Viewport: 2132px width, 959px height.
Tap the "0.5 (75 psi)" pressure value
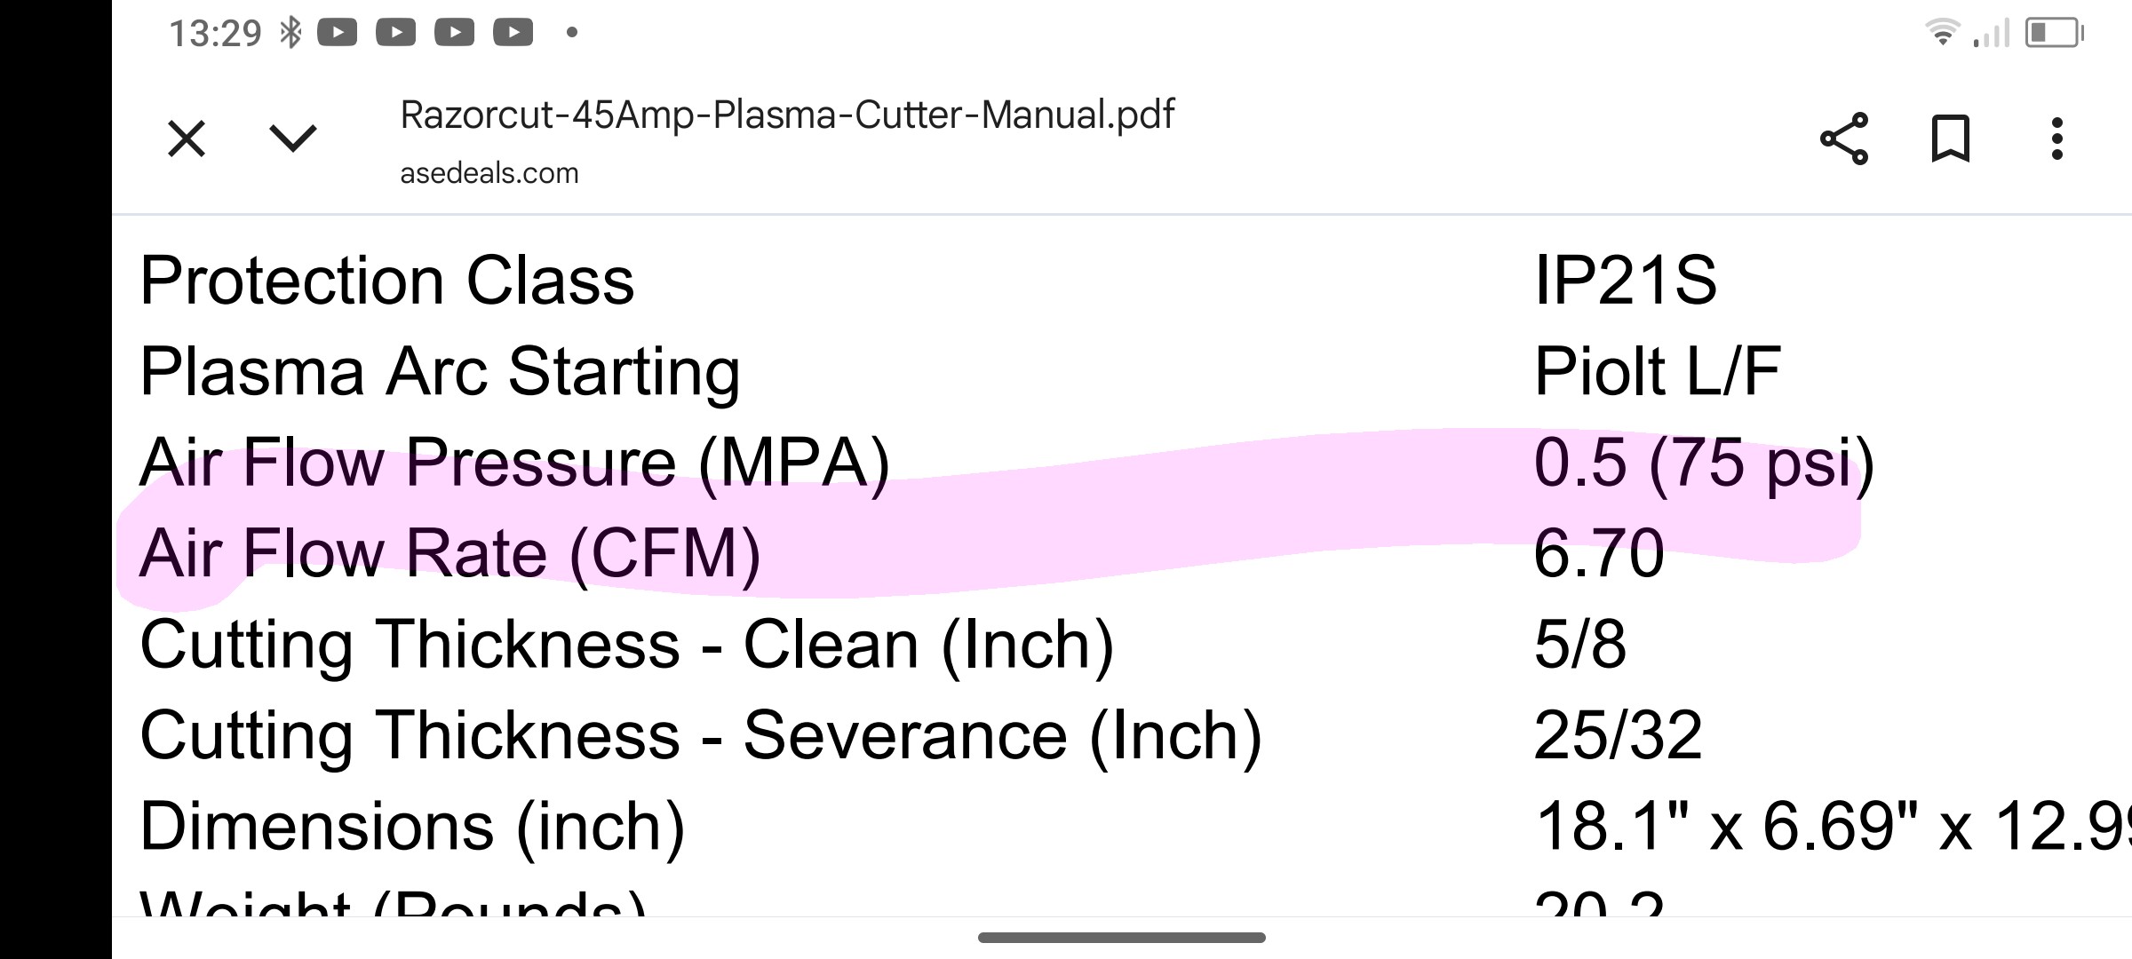[1704, 463]
